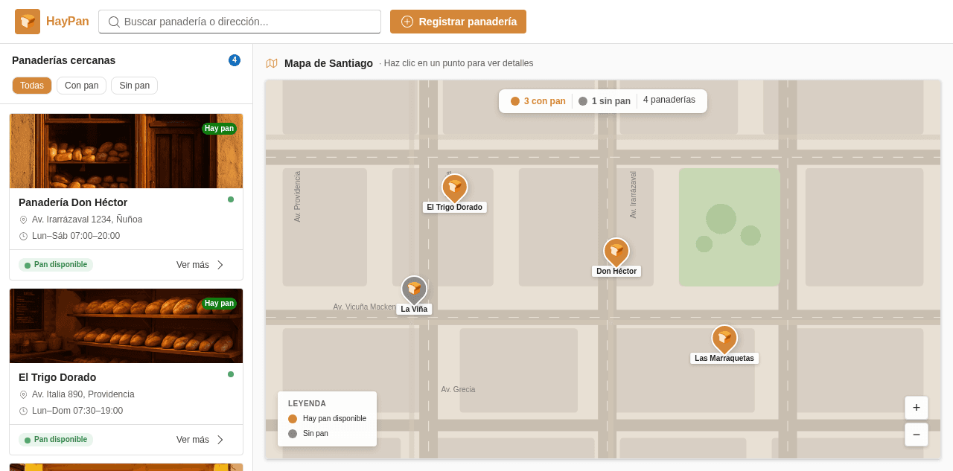Click the El Trigo Dorado map pin
This screenshot has width=953, height=471.
point(455,188)
